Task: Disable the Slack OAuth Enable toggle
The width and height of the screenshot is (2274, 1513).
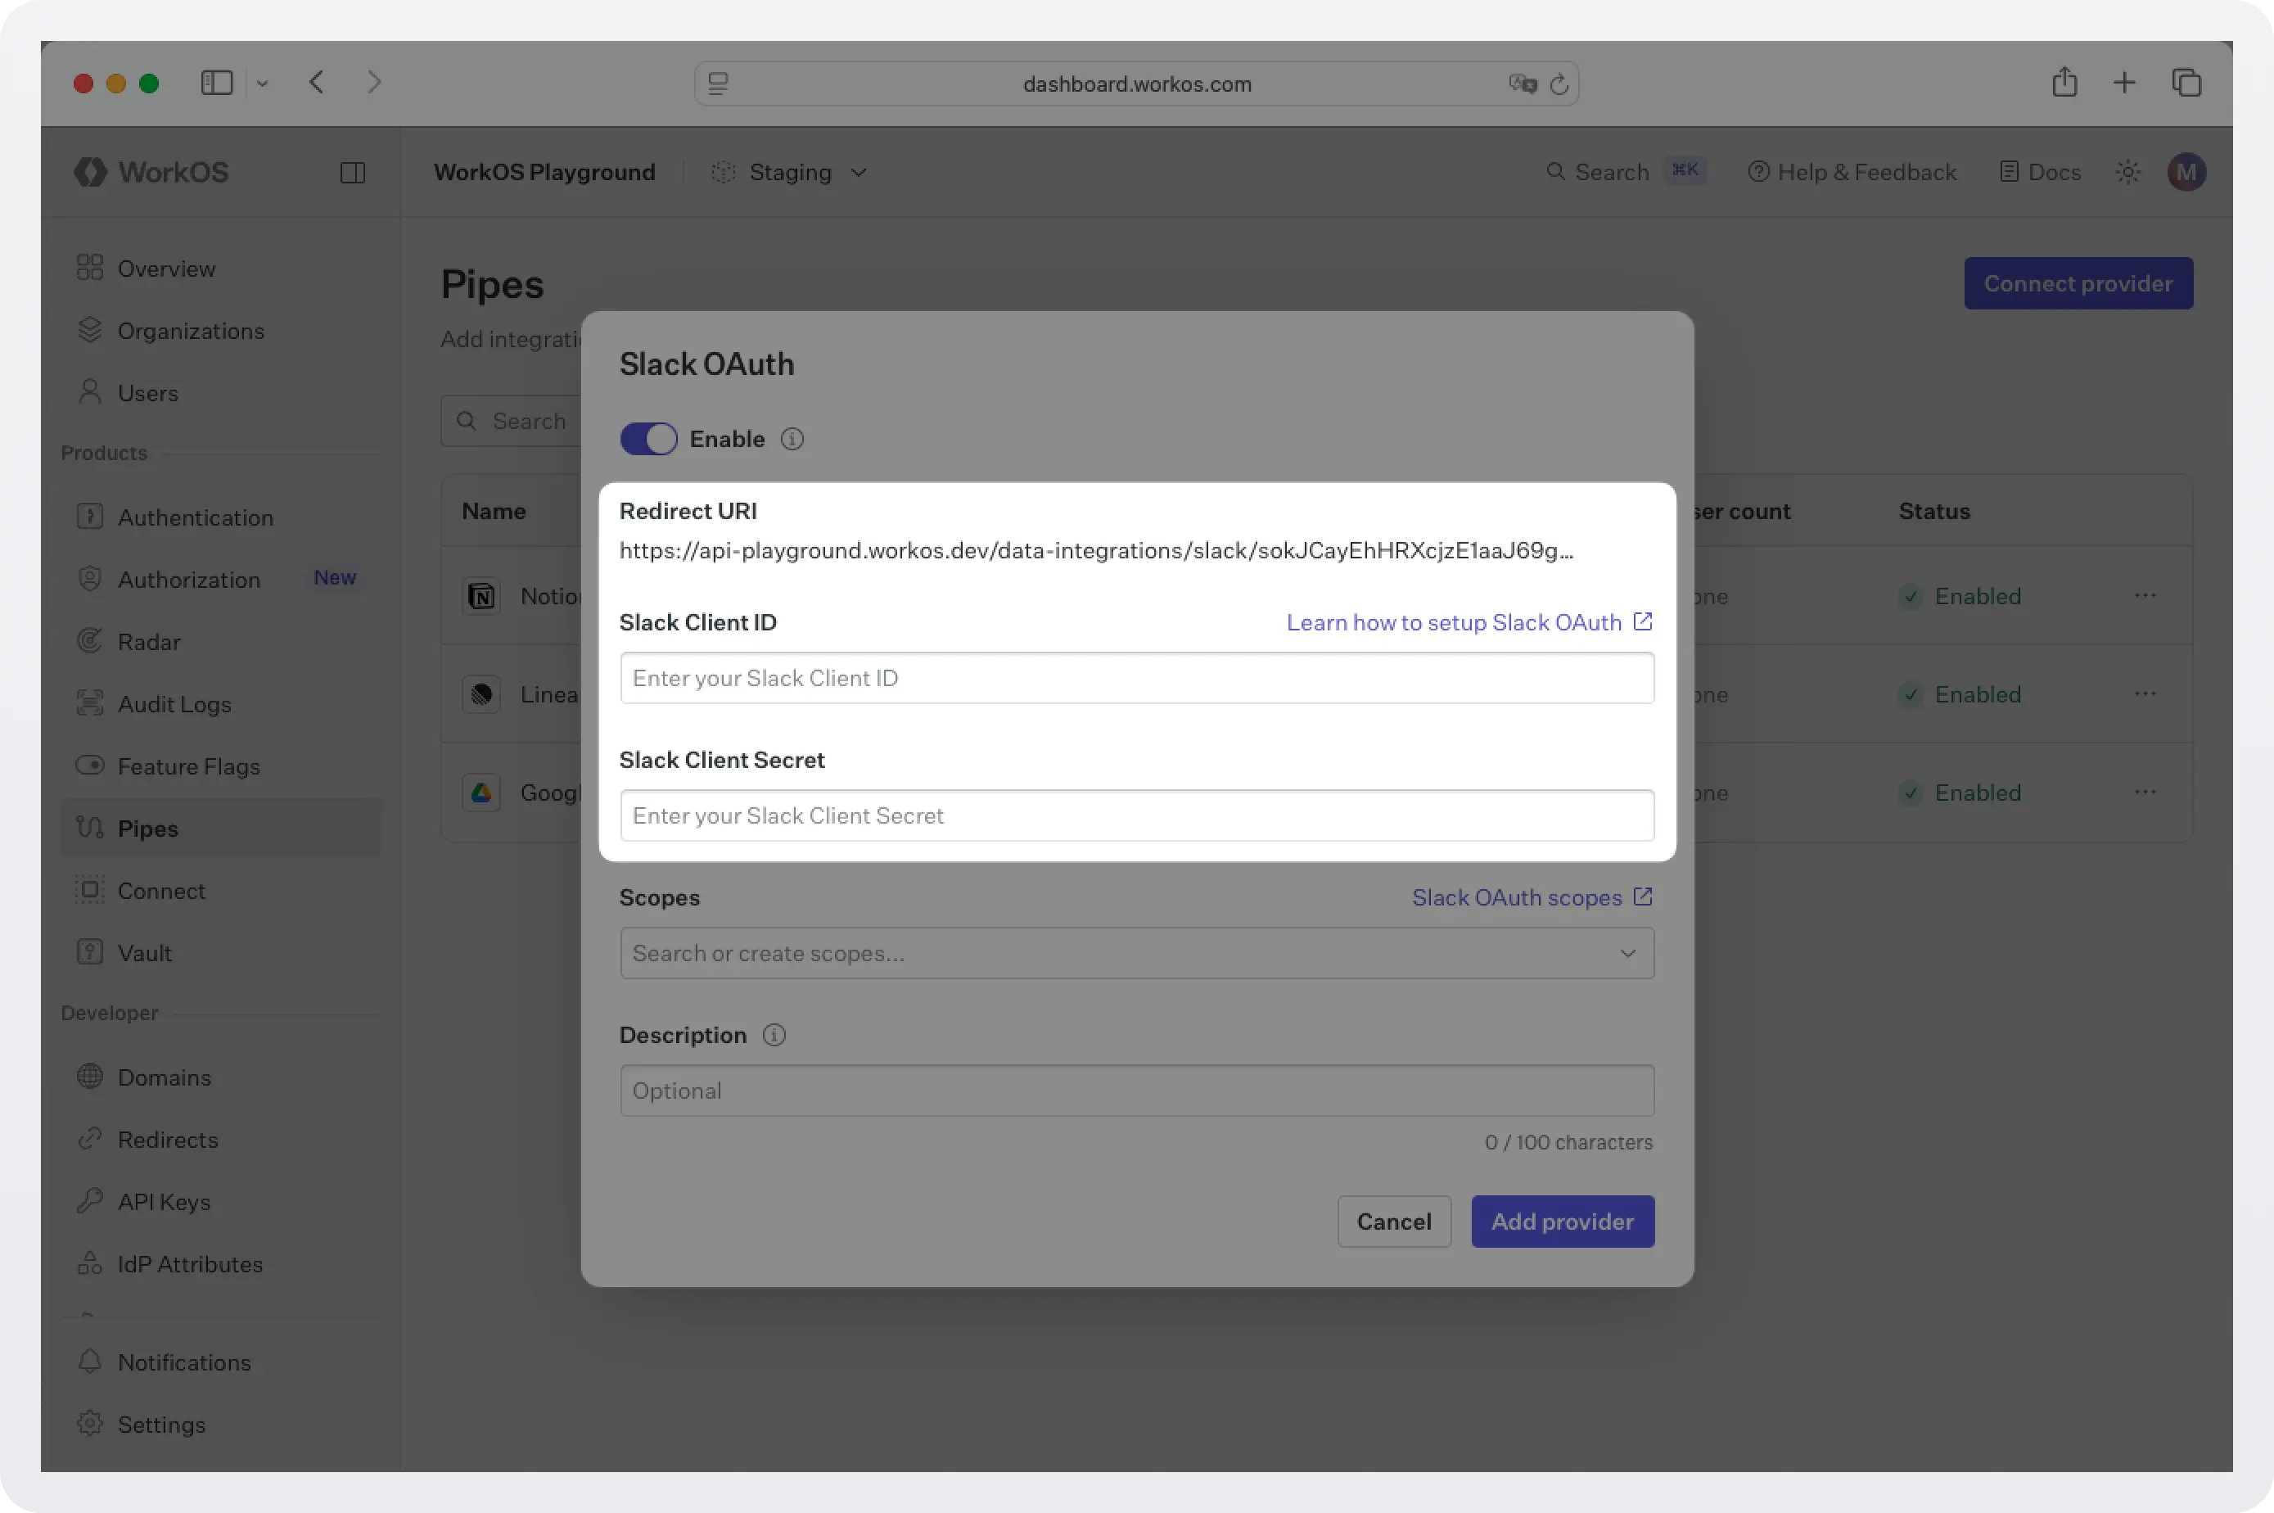Action: (x=648, y=438)
